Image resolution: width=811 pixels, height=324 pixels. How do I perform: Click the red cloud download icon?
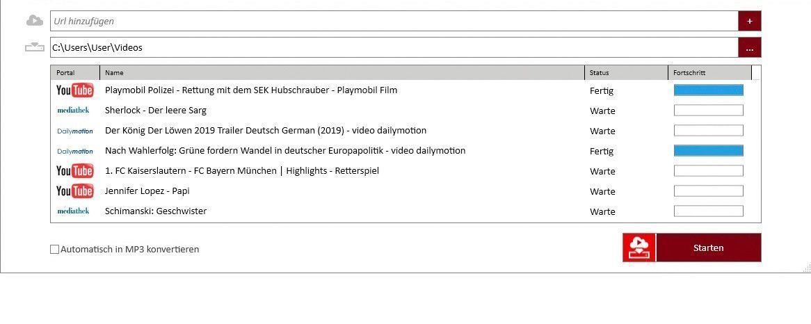[x=639, y=248]
